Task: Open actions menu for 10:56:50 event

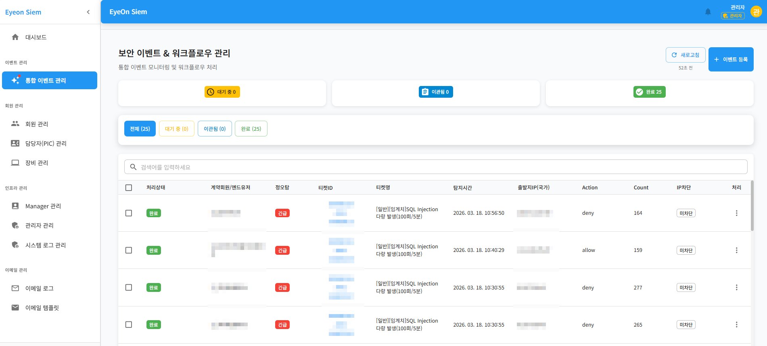Action: (736, 213)
